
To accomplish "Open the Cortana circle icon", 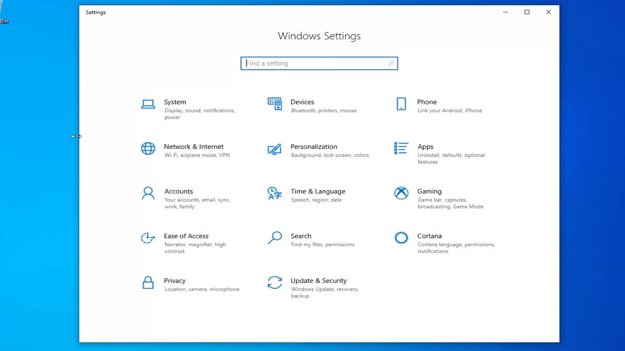I will (x=401, y=238).
